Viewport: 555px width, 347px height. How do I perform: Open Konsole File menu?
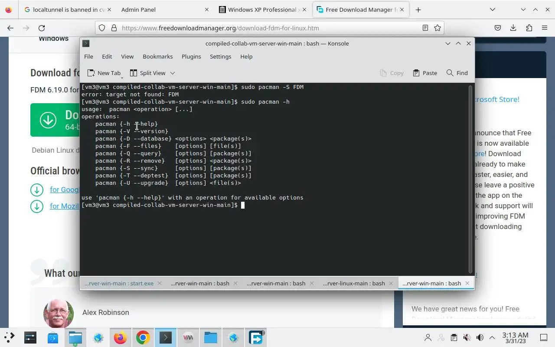tap(88, 56)
